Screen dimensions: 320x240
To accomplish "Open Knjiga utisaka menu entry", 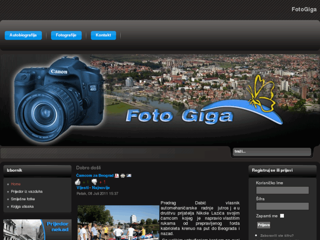I will (x=22, y=207).
